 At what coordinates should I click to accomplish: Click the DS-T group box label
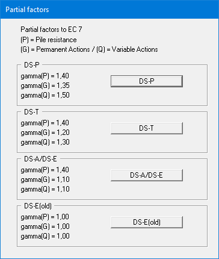31,112
